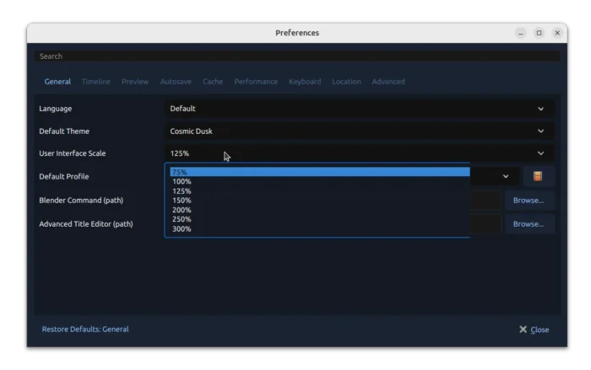Select the Keyboard tab
Image resolution: width=591 pixels, height=370 pixels.
pyautogui.click(x=305, y=82)
